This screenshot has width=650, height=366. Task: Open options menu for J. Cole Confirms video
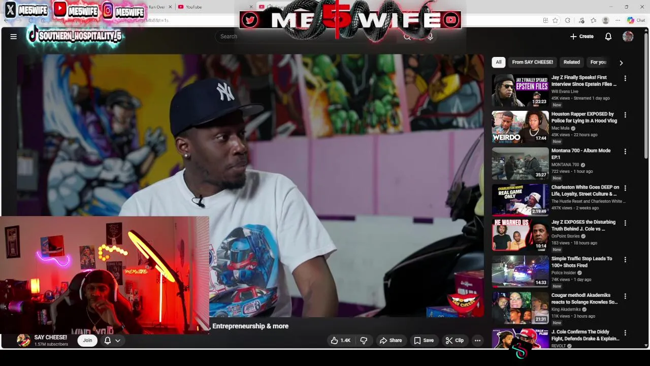(625, 333)
